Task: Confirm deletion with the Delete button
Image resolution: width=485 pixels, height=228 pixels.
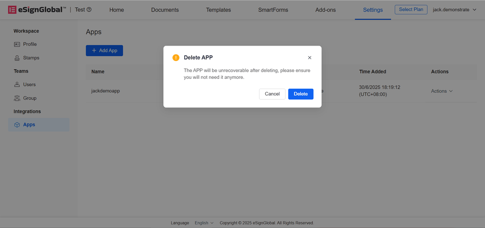Action: (301, 94)
